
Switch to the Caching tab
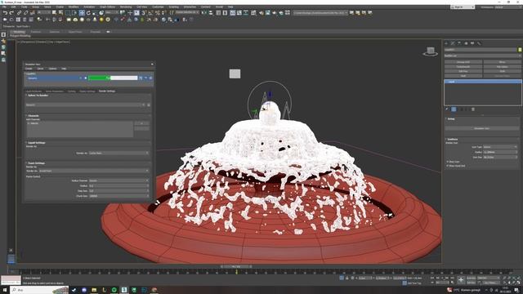coord(72,91)
